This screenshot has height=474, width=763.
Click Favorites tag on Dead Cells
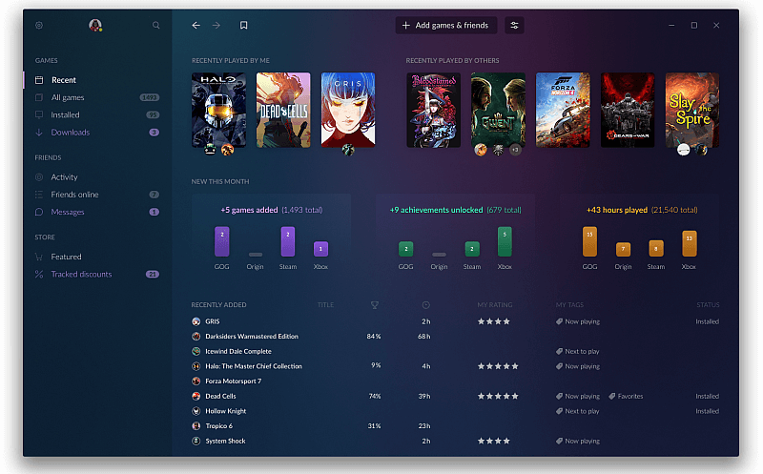tap(626, 396)
